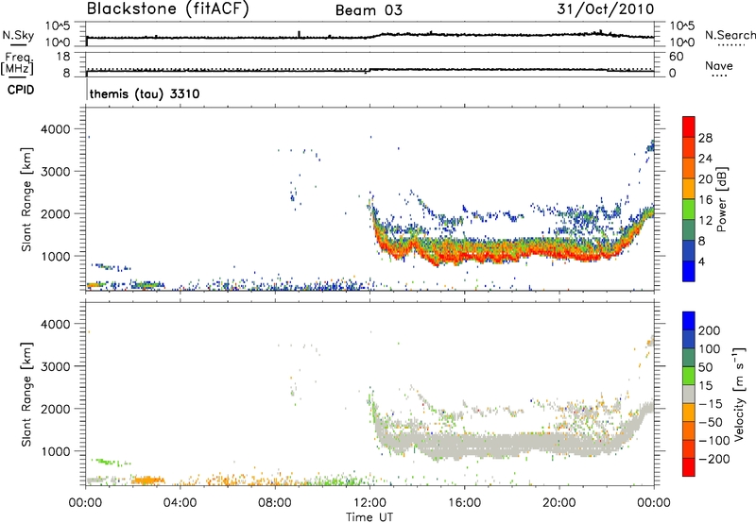Viewport: 756px width, 523px height.
Task: Click the '16:00' time axis tick label
Action: click(x=465, y=503)
